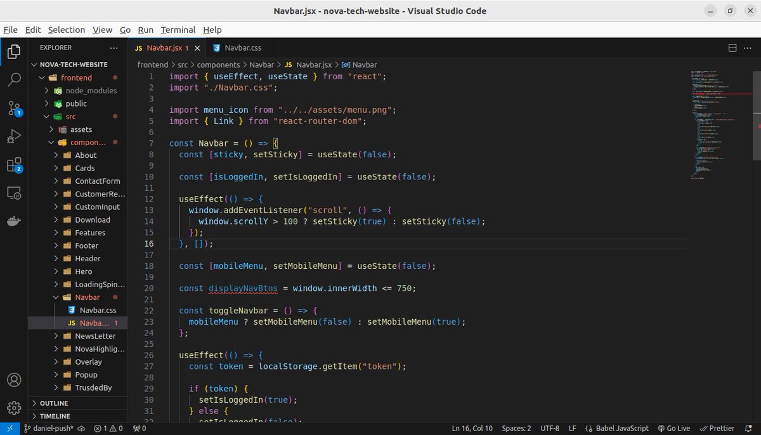Open editor More Actions ellipsis at top right
Screen dimensions: 761x435
[749, 48]
